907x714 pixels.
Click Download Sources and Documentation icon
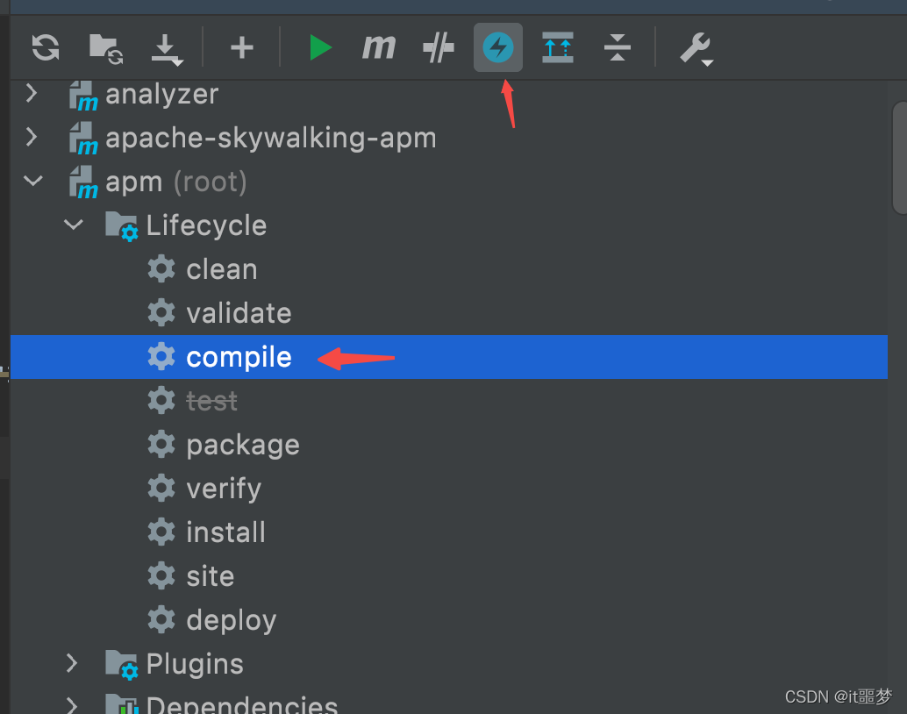click(167, 50)
